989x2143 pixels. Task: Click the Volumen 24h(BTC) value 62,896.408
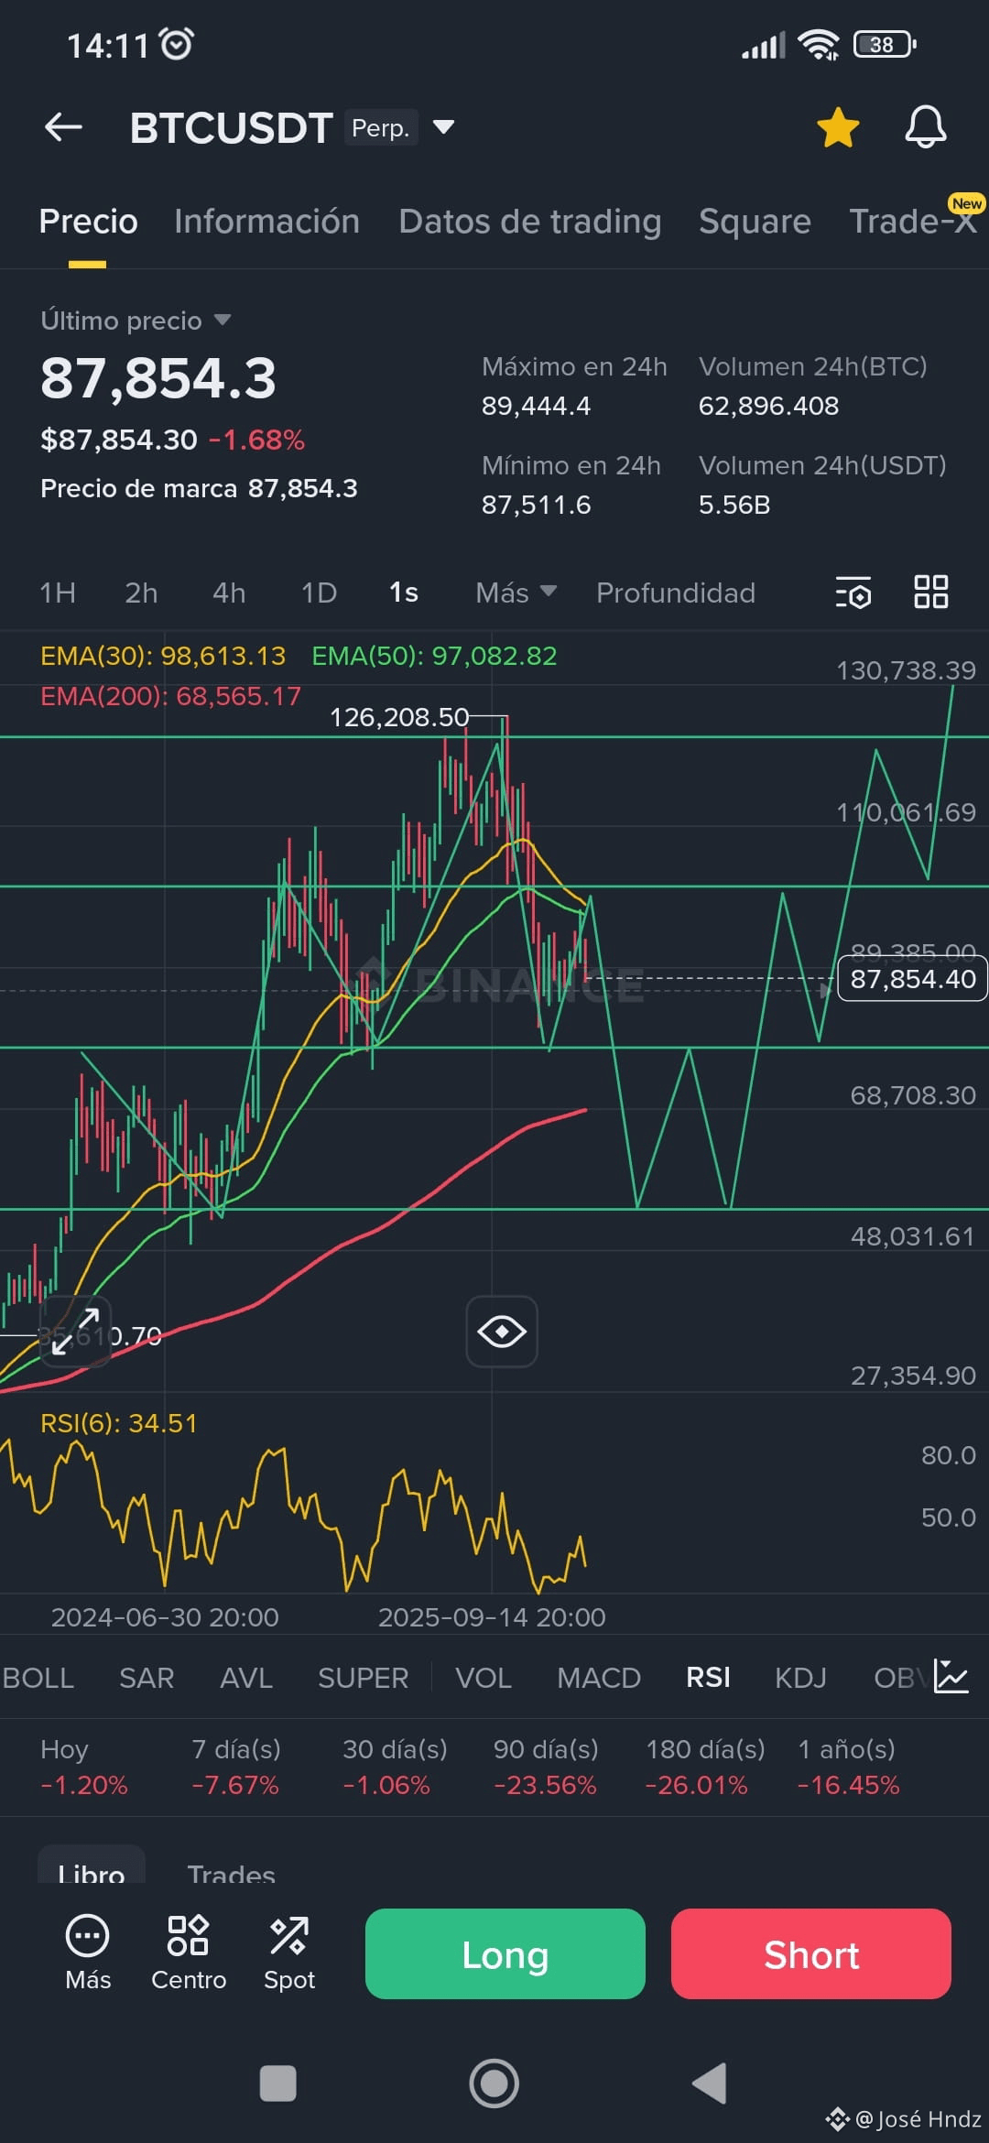tap(768, 406)
